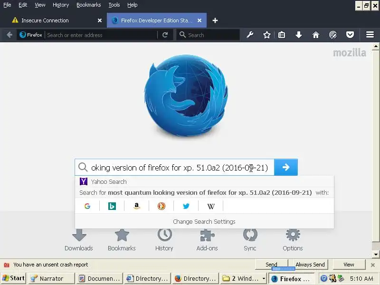Viewport: 380px width, 285px height.
Task: Open the Edit menu
Action: click(23, 5)
